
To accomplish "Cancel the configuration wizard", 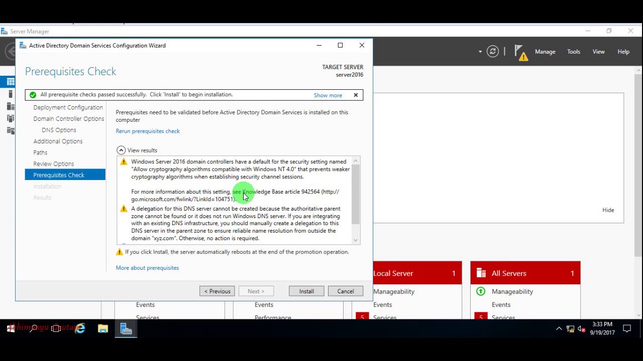I will tap(346, 291).
